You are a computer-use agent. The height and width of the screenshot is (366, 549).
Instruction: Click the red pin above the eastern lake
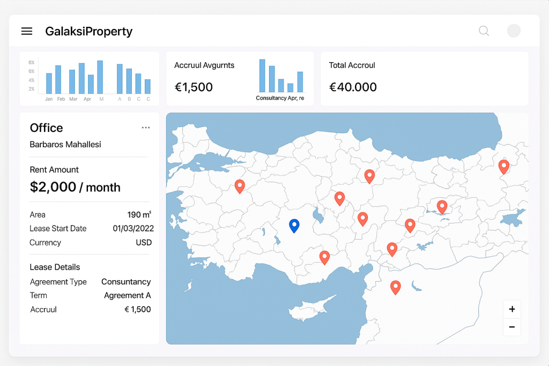(442, 206)
